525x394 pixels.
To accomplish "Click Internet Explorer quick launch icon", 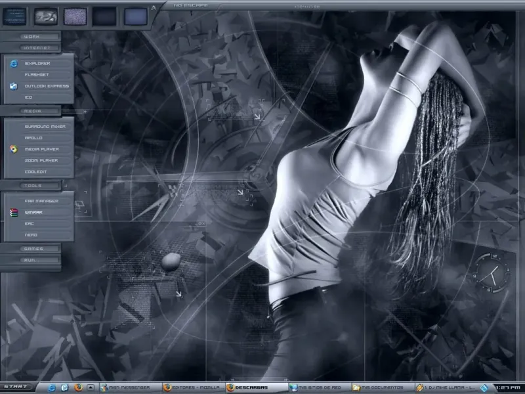I will (x=52, y=387).
